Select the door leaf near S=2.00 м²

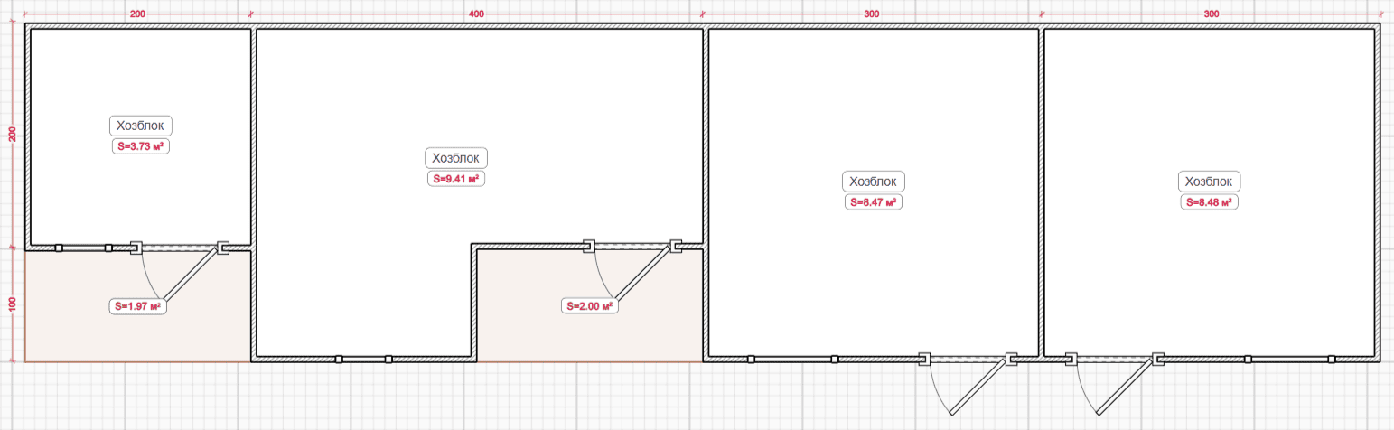coord(643,272)
